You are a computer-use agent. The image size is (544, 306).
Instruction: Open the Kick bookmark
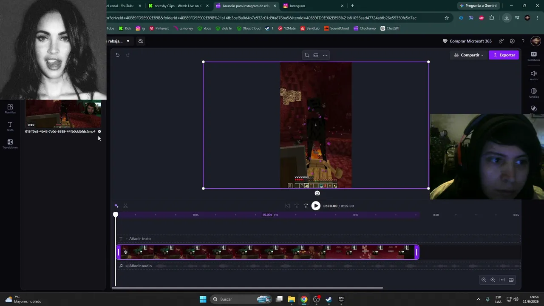tap(125, 28)
